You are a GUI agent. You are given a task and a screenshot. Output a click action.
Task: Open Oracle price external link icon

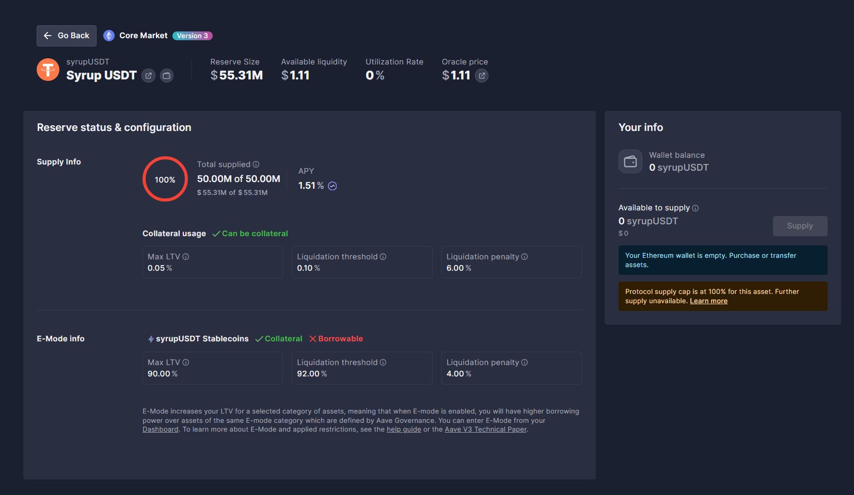pos(481,76)
